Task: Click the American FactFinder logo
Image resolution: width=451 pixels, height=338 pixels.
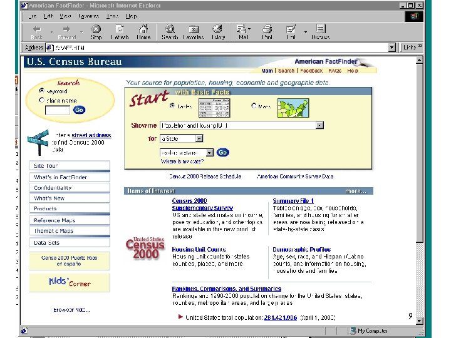Action: coord(331,62)
